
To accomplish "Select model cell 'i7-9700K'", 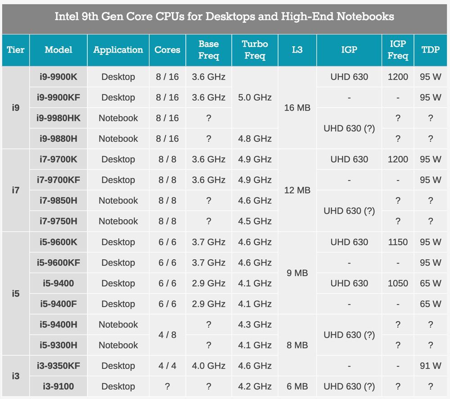I will coord(58,160).
